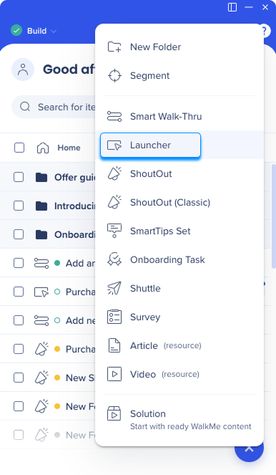Choose Launcher from the create menu
The height and width of the screenshot is (475, 276).
click(150, 145)
